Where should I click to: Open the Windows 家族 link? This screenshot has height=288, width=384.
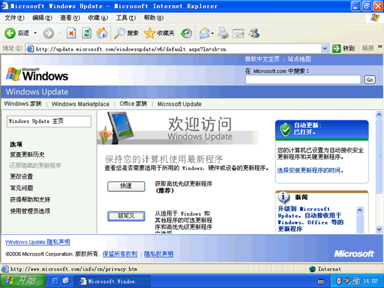(x=23, y=104)
